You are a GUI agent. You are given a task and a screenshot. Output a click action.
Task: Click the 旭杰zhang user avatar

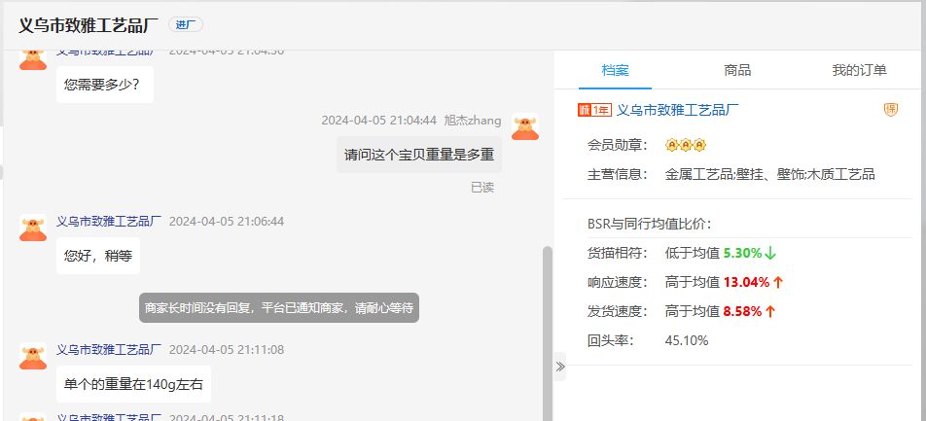click(525, 126)
